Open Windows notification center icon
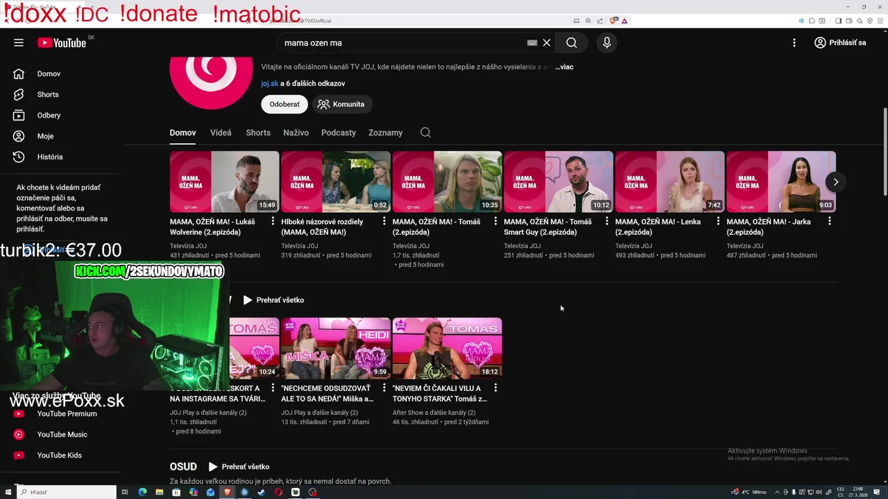Viewport: 888px width, 499px height. [x=877, y=492]
